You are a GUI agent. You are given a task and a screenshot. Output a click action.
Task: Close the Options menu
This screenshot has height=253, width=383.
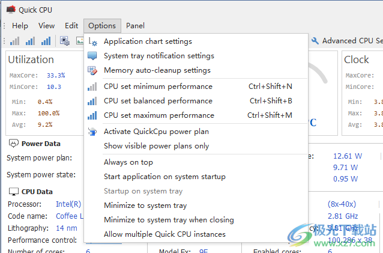(102, 26)
